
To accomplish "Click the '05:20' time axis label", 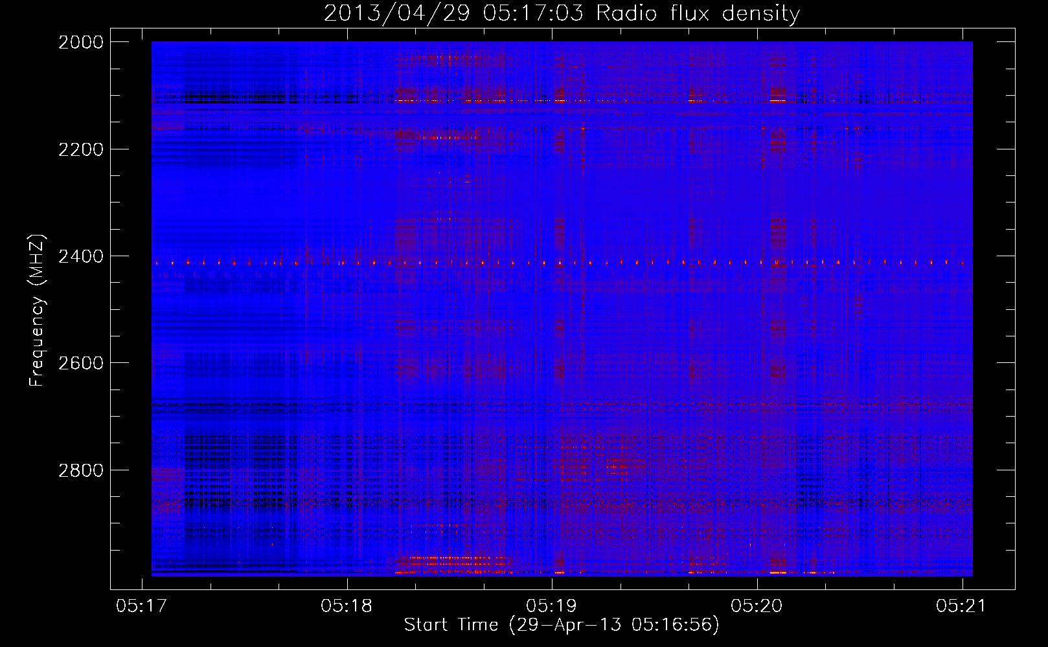I will pyautogui.click(x=757, y=606).
